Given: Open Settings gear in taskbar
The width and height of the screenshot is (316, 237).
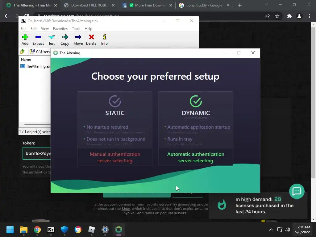Looking at the screenshot, I should [x=105, y=230].
